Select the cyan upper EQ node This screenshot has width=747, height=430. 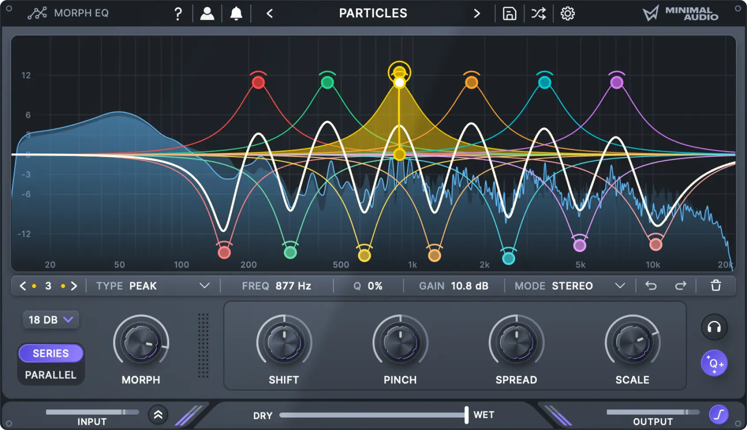coord(545,82)
